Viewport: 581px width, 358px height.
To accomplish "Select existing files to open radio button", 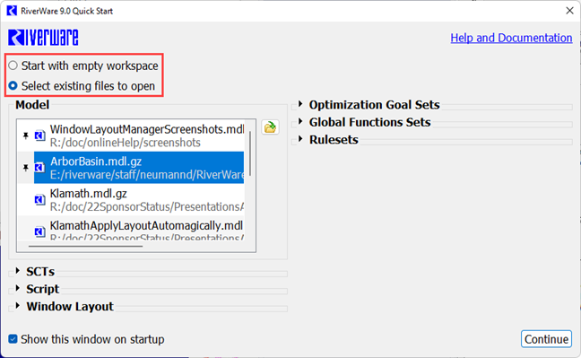I will [x=13, y=86].
